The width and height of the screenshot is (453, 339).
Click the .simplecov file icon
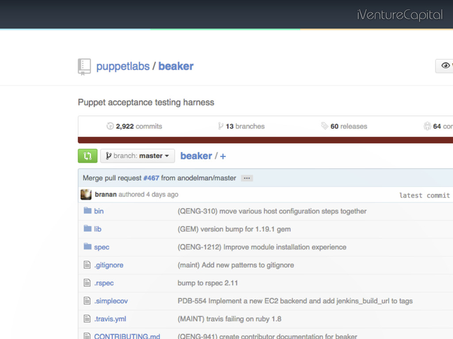[x=87, y=301]
